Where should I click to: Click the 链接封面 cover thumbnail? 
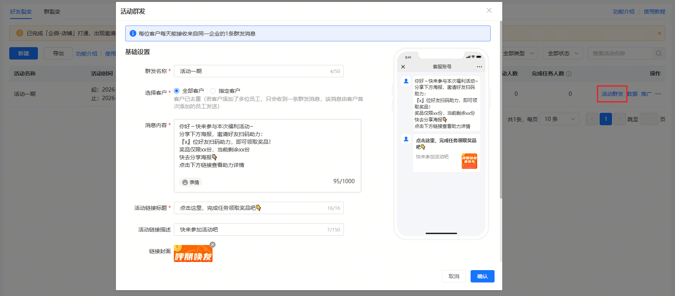[x=193, y=253]
